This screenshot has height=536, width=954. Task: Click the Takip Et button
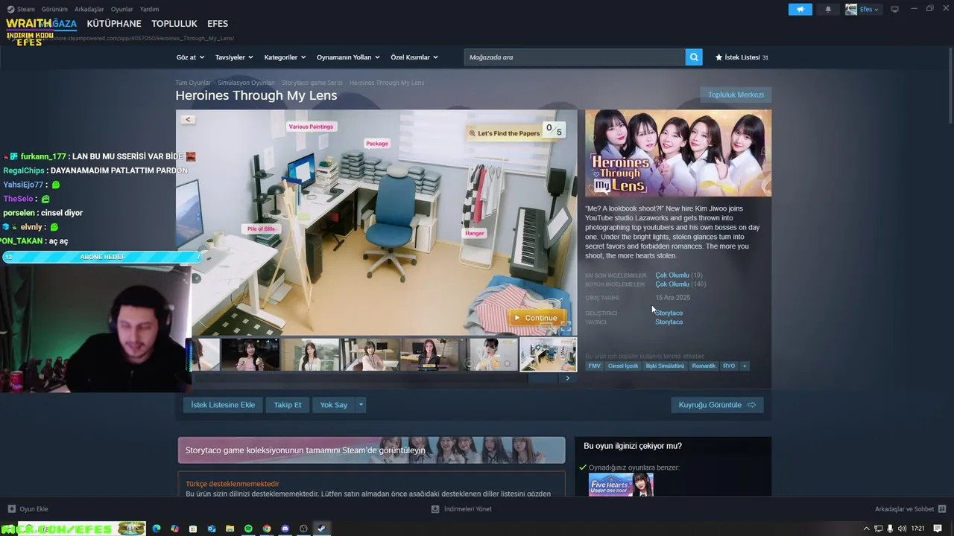pos(288,405)
